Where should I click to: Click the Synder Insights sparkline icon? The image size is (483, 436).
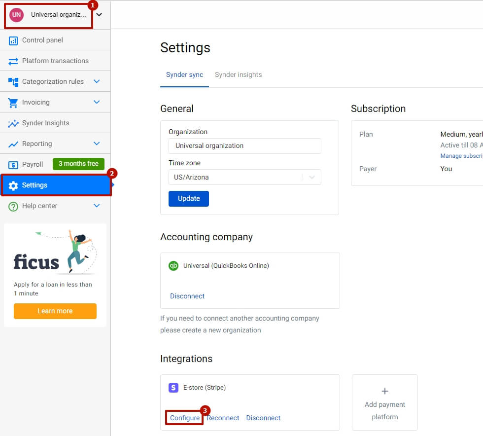(x=13, y=123)
